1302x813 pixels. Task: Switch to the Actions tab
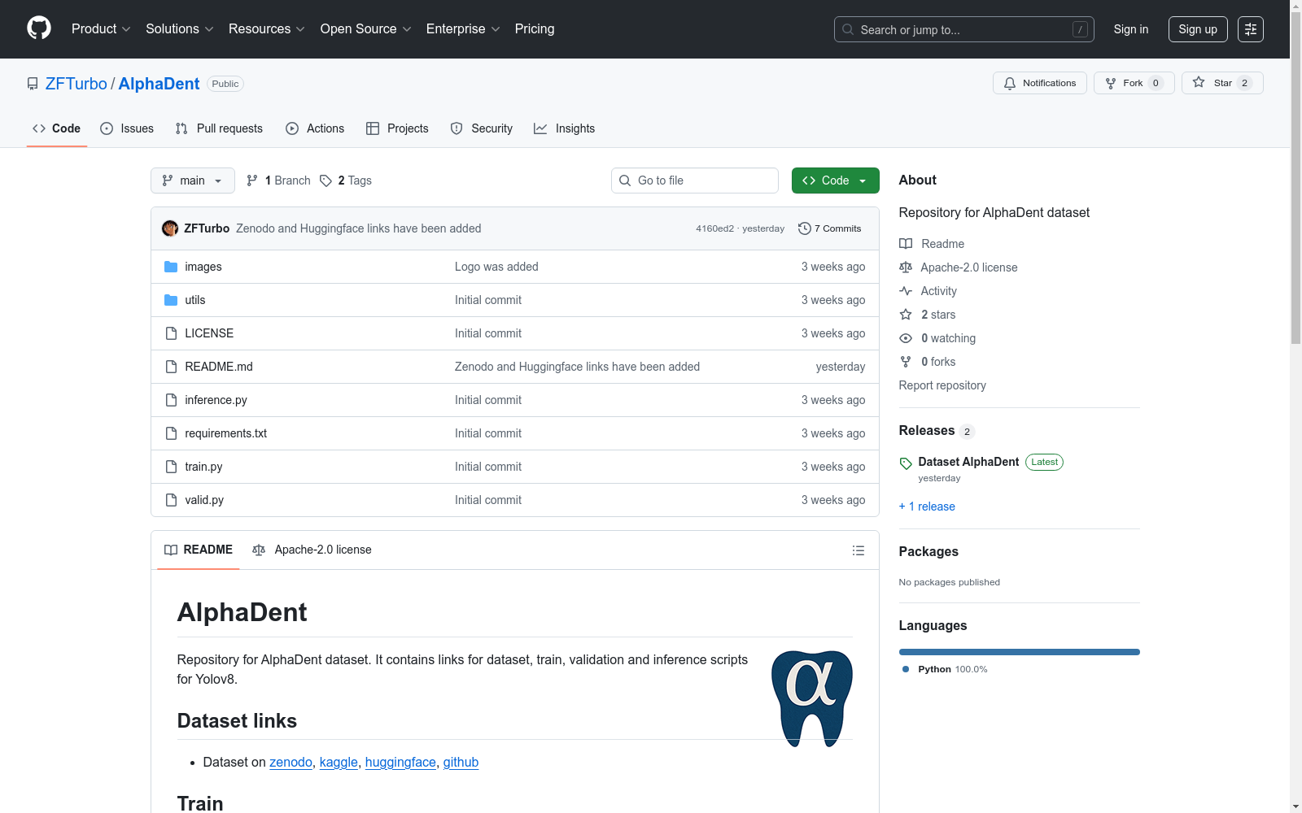[x=315, y=128]
